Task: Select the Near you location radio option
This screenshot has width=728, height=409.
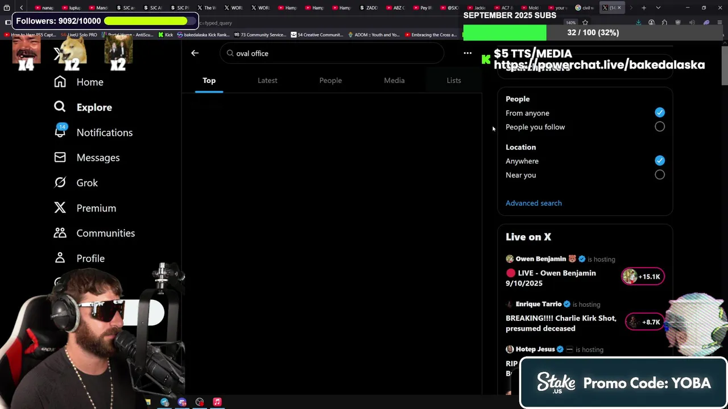Action: coord(659,175)
